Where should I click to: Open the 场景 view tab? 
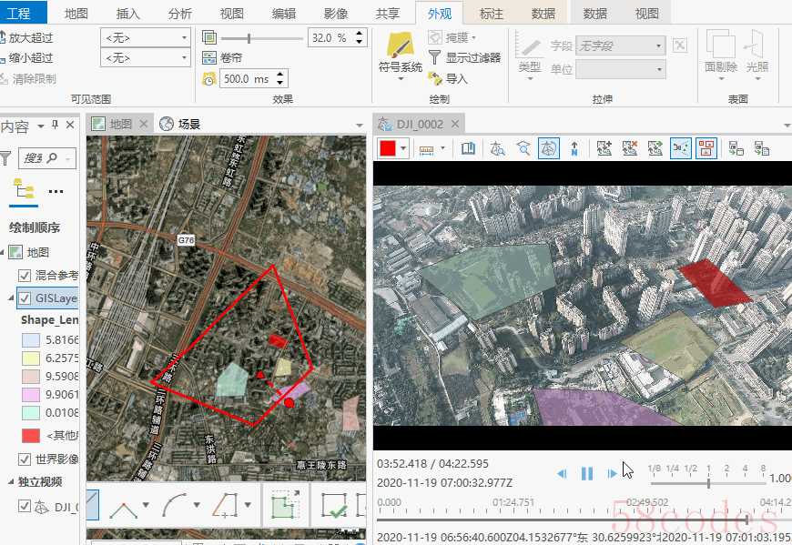pyautogui.click(x=188, y=125)
